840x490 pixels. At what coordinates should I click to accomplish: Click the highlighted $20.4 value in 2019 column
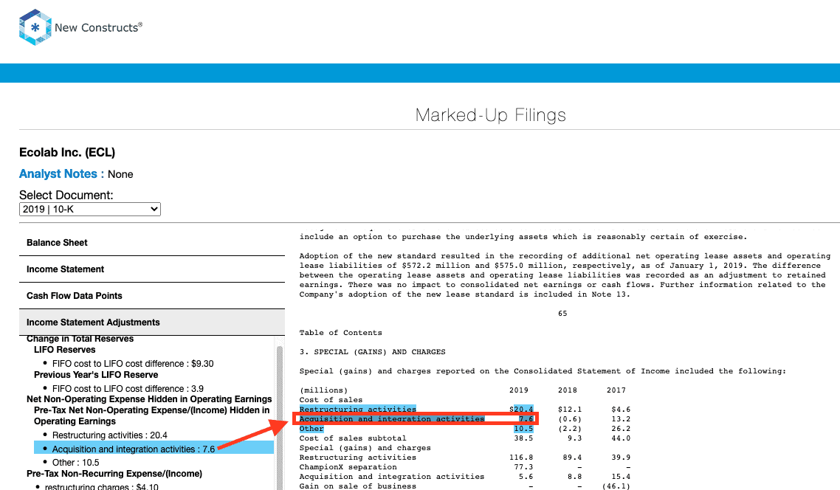pos(520,409)
